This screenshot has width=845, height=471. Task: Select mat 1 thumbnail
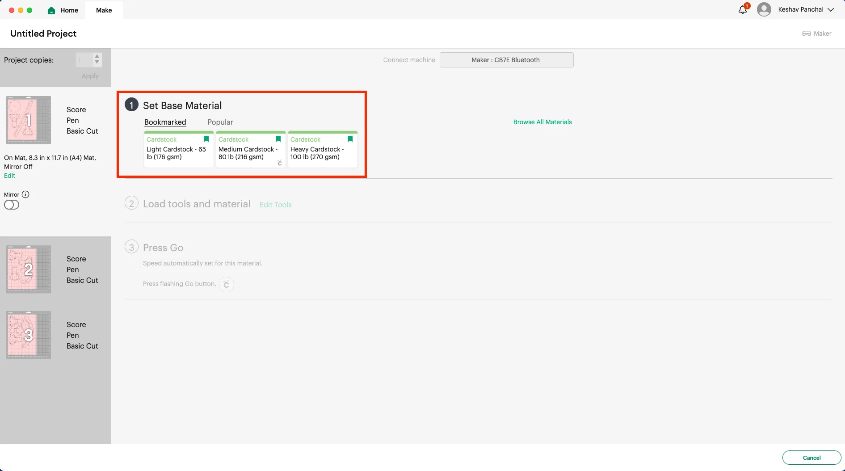click(x=29, y=120)
